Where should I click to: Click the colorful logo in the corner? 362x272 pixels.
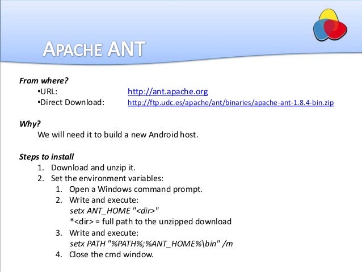pos(330,25)
